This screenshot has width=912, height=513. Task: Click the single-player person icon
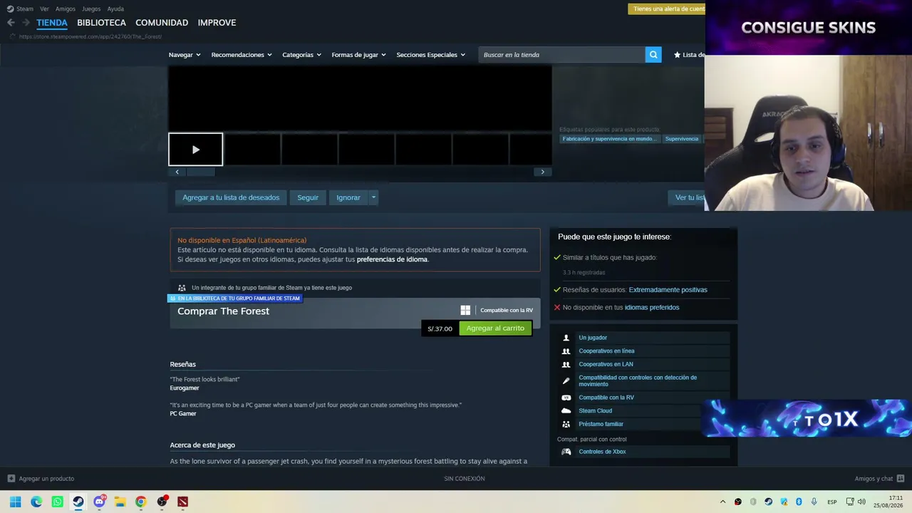(566, 338)
